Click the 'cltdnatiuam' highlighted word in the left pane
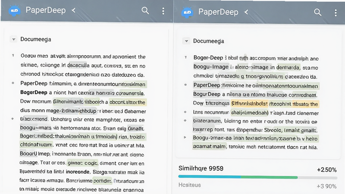 36,145
